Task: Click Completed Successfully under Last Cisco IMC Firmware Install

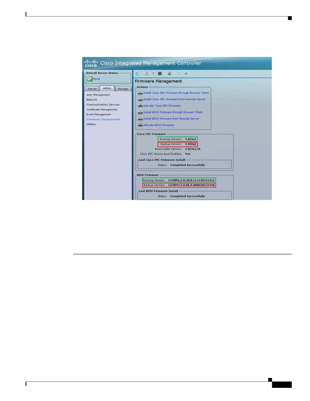Action: coord(188,165)
